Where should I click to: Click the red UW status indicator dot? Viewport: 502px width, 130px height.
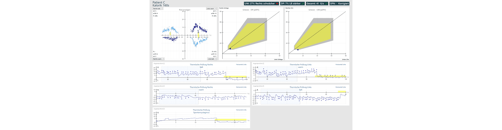(x=277, y=4)
